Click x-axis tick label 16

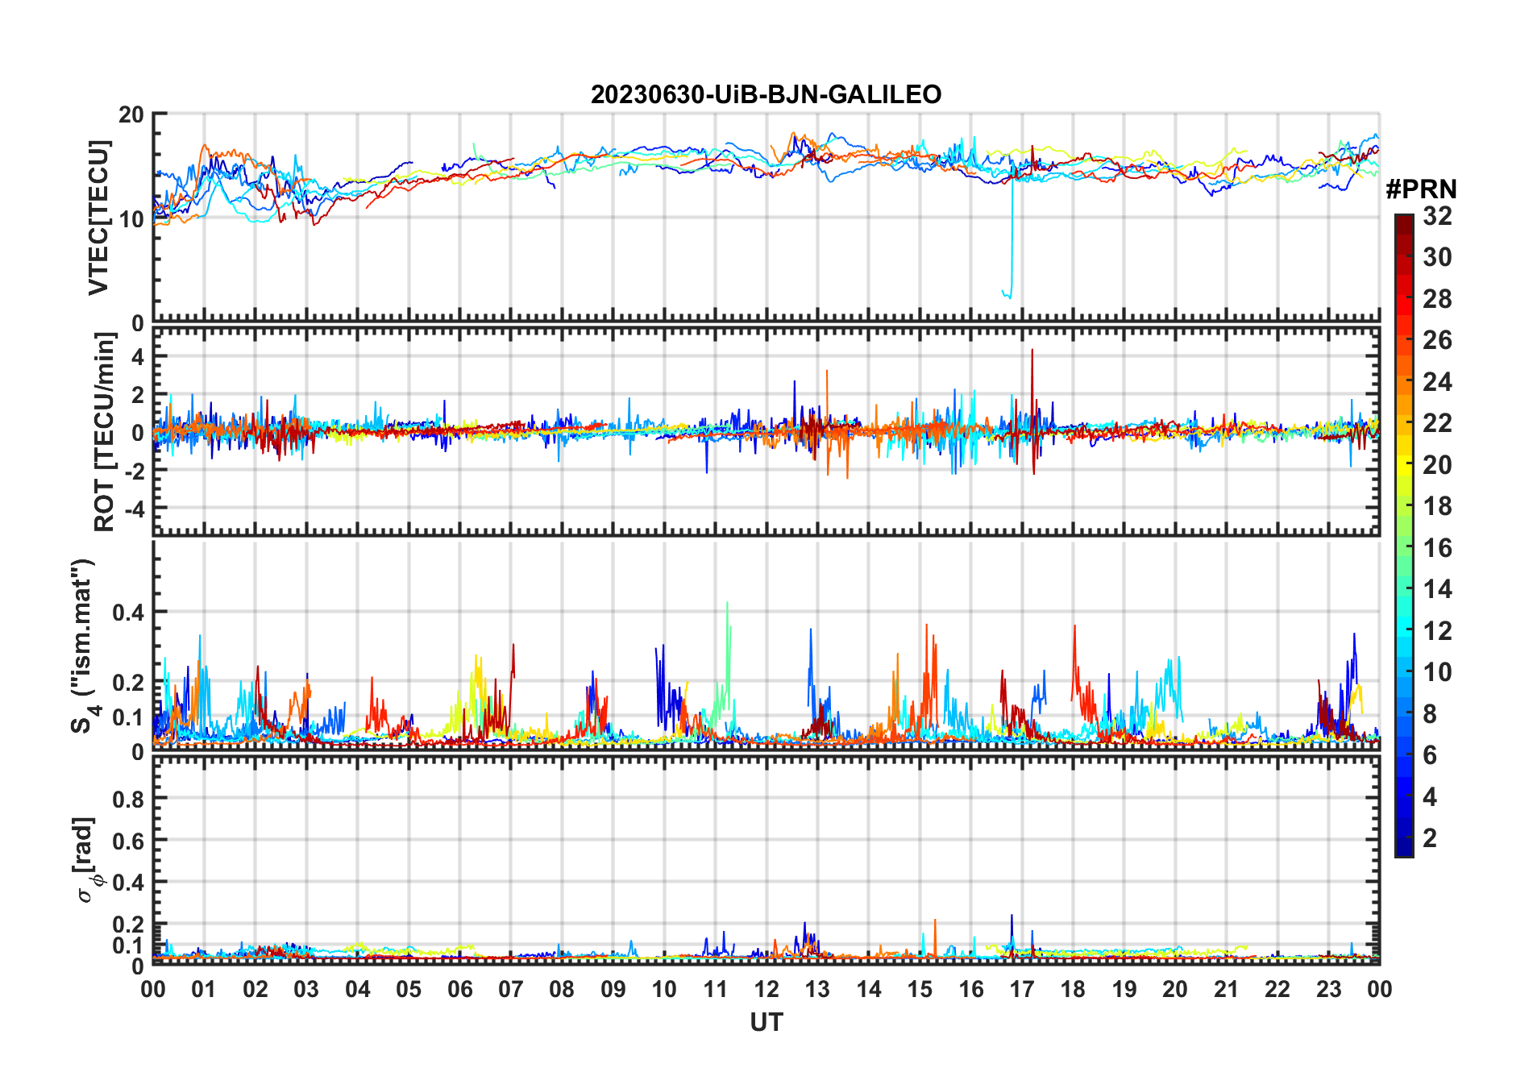click(971, 989)
